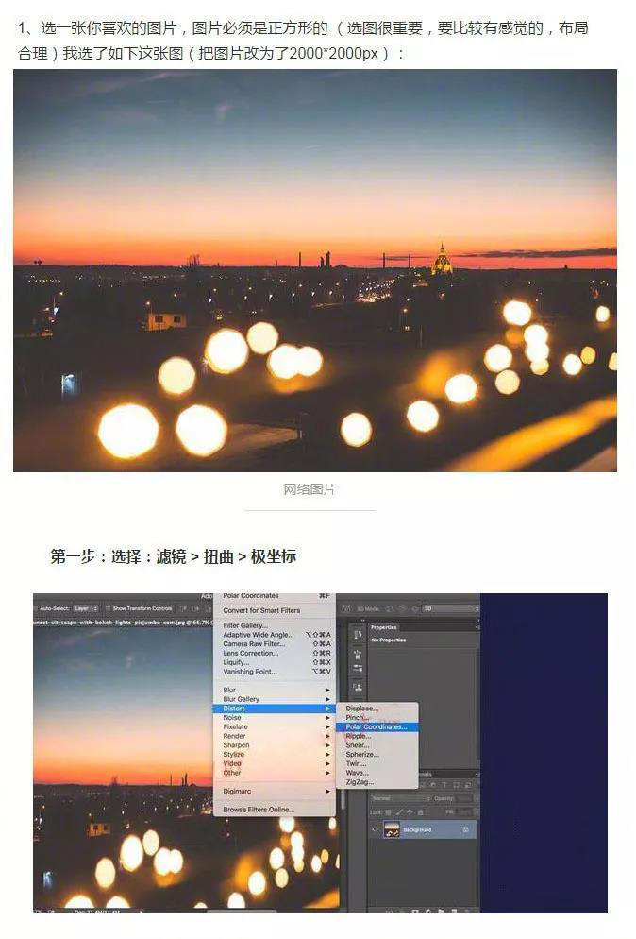The height and width of the screenshot is (939, 636).
Task: Click the 网络图片 caption text
Action: pos(310,489)
